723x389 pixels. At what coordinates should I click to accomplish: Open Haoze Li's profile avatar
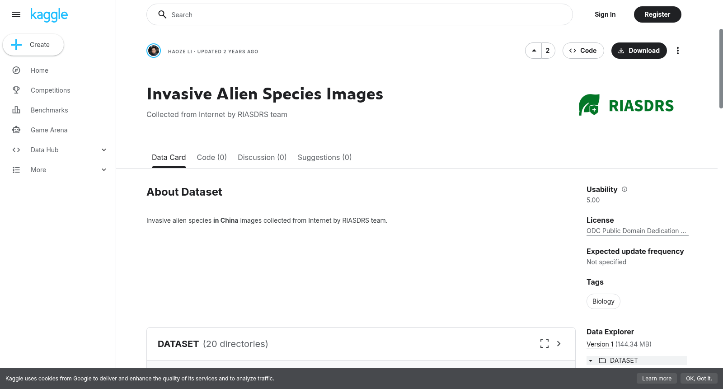(154, 51)
